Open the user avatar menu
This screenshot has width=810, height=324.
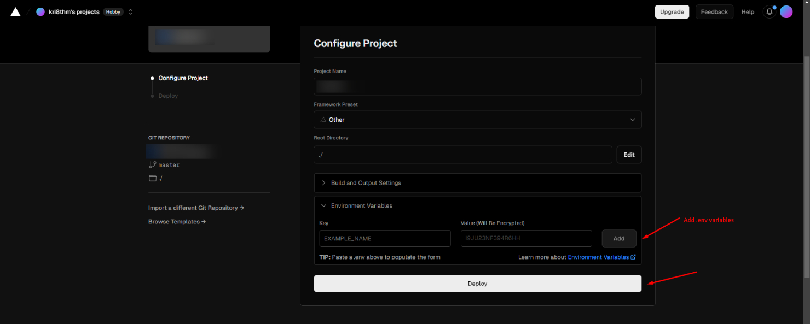tap(786, 12)
